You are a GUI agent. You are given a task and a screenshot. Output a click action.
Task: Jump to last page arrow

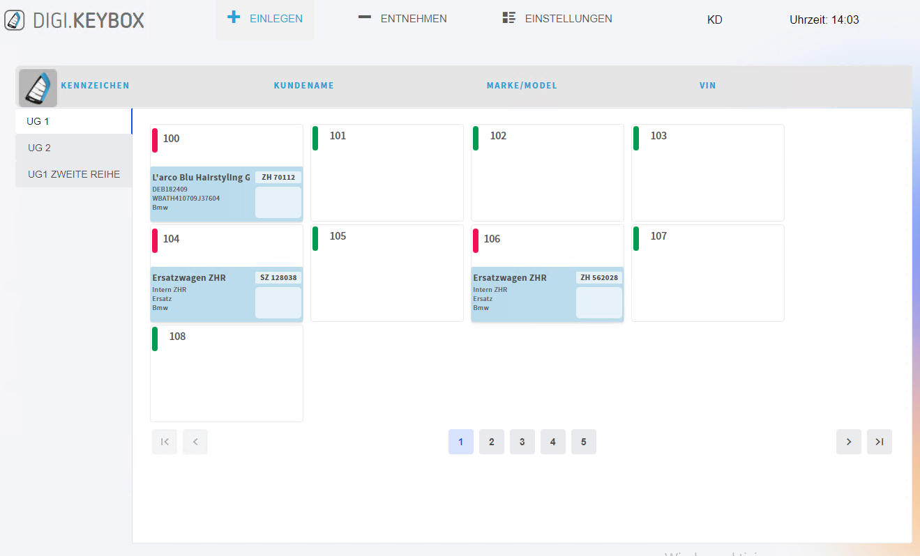pyautogui.click(x=880, y=442)
